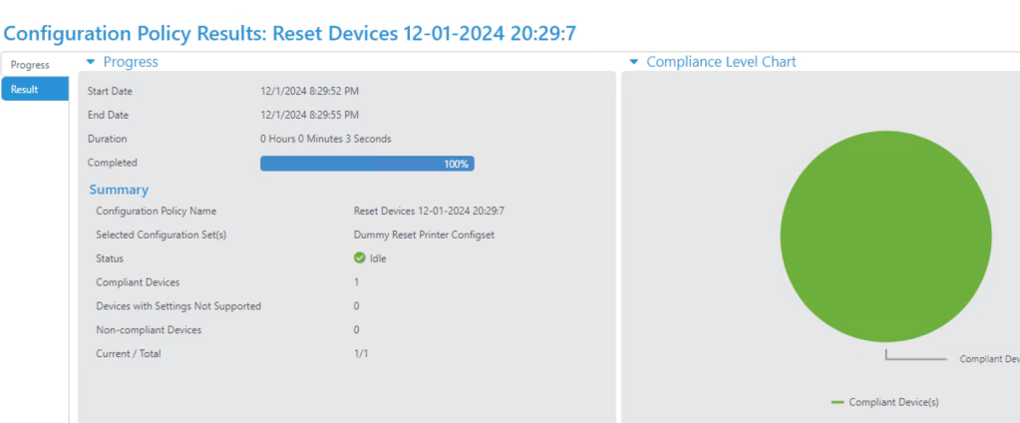The height and width of the screenshot is (423, 1020).
Task: Click the pie chart callout label
Action: point(988,359)
